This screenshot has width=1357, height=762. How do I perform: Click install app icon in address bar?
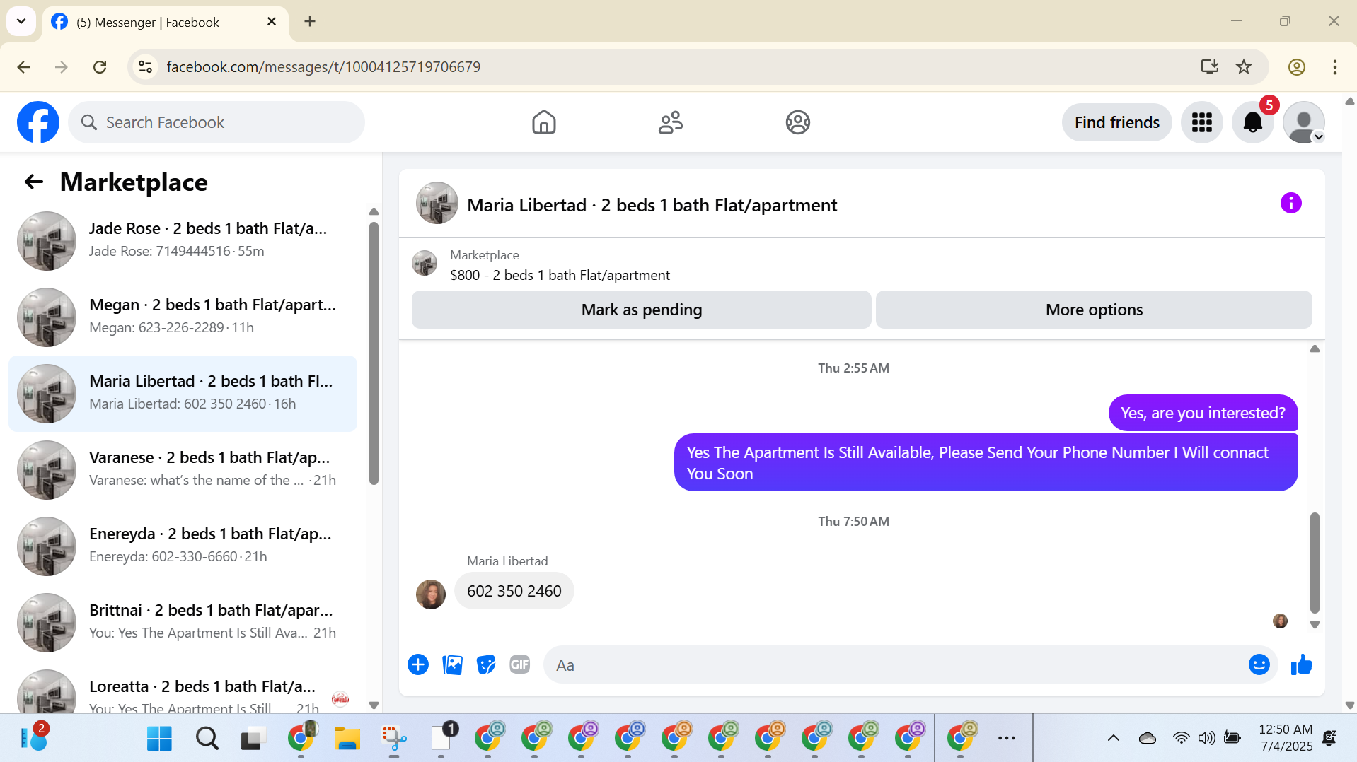pyautogui.click(x=1209, y=67)
